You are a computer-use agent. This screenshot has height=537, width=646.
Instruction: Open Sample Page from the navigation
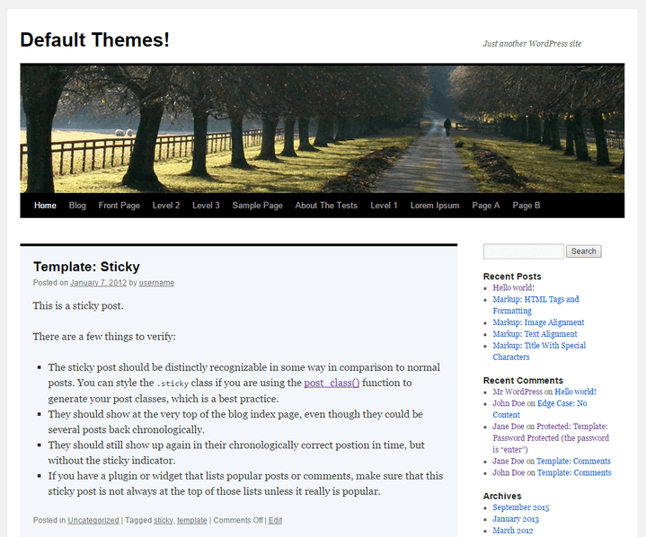[258, 206]
